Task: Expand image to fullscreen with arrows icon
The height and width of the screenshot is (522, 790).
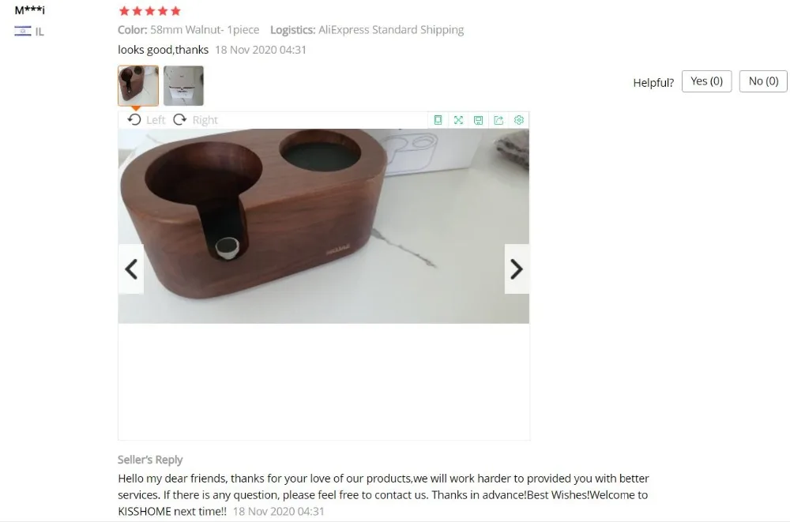Action: (x=458, y=120)
